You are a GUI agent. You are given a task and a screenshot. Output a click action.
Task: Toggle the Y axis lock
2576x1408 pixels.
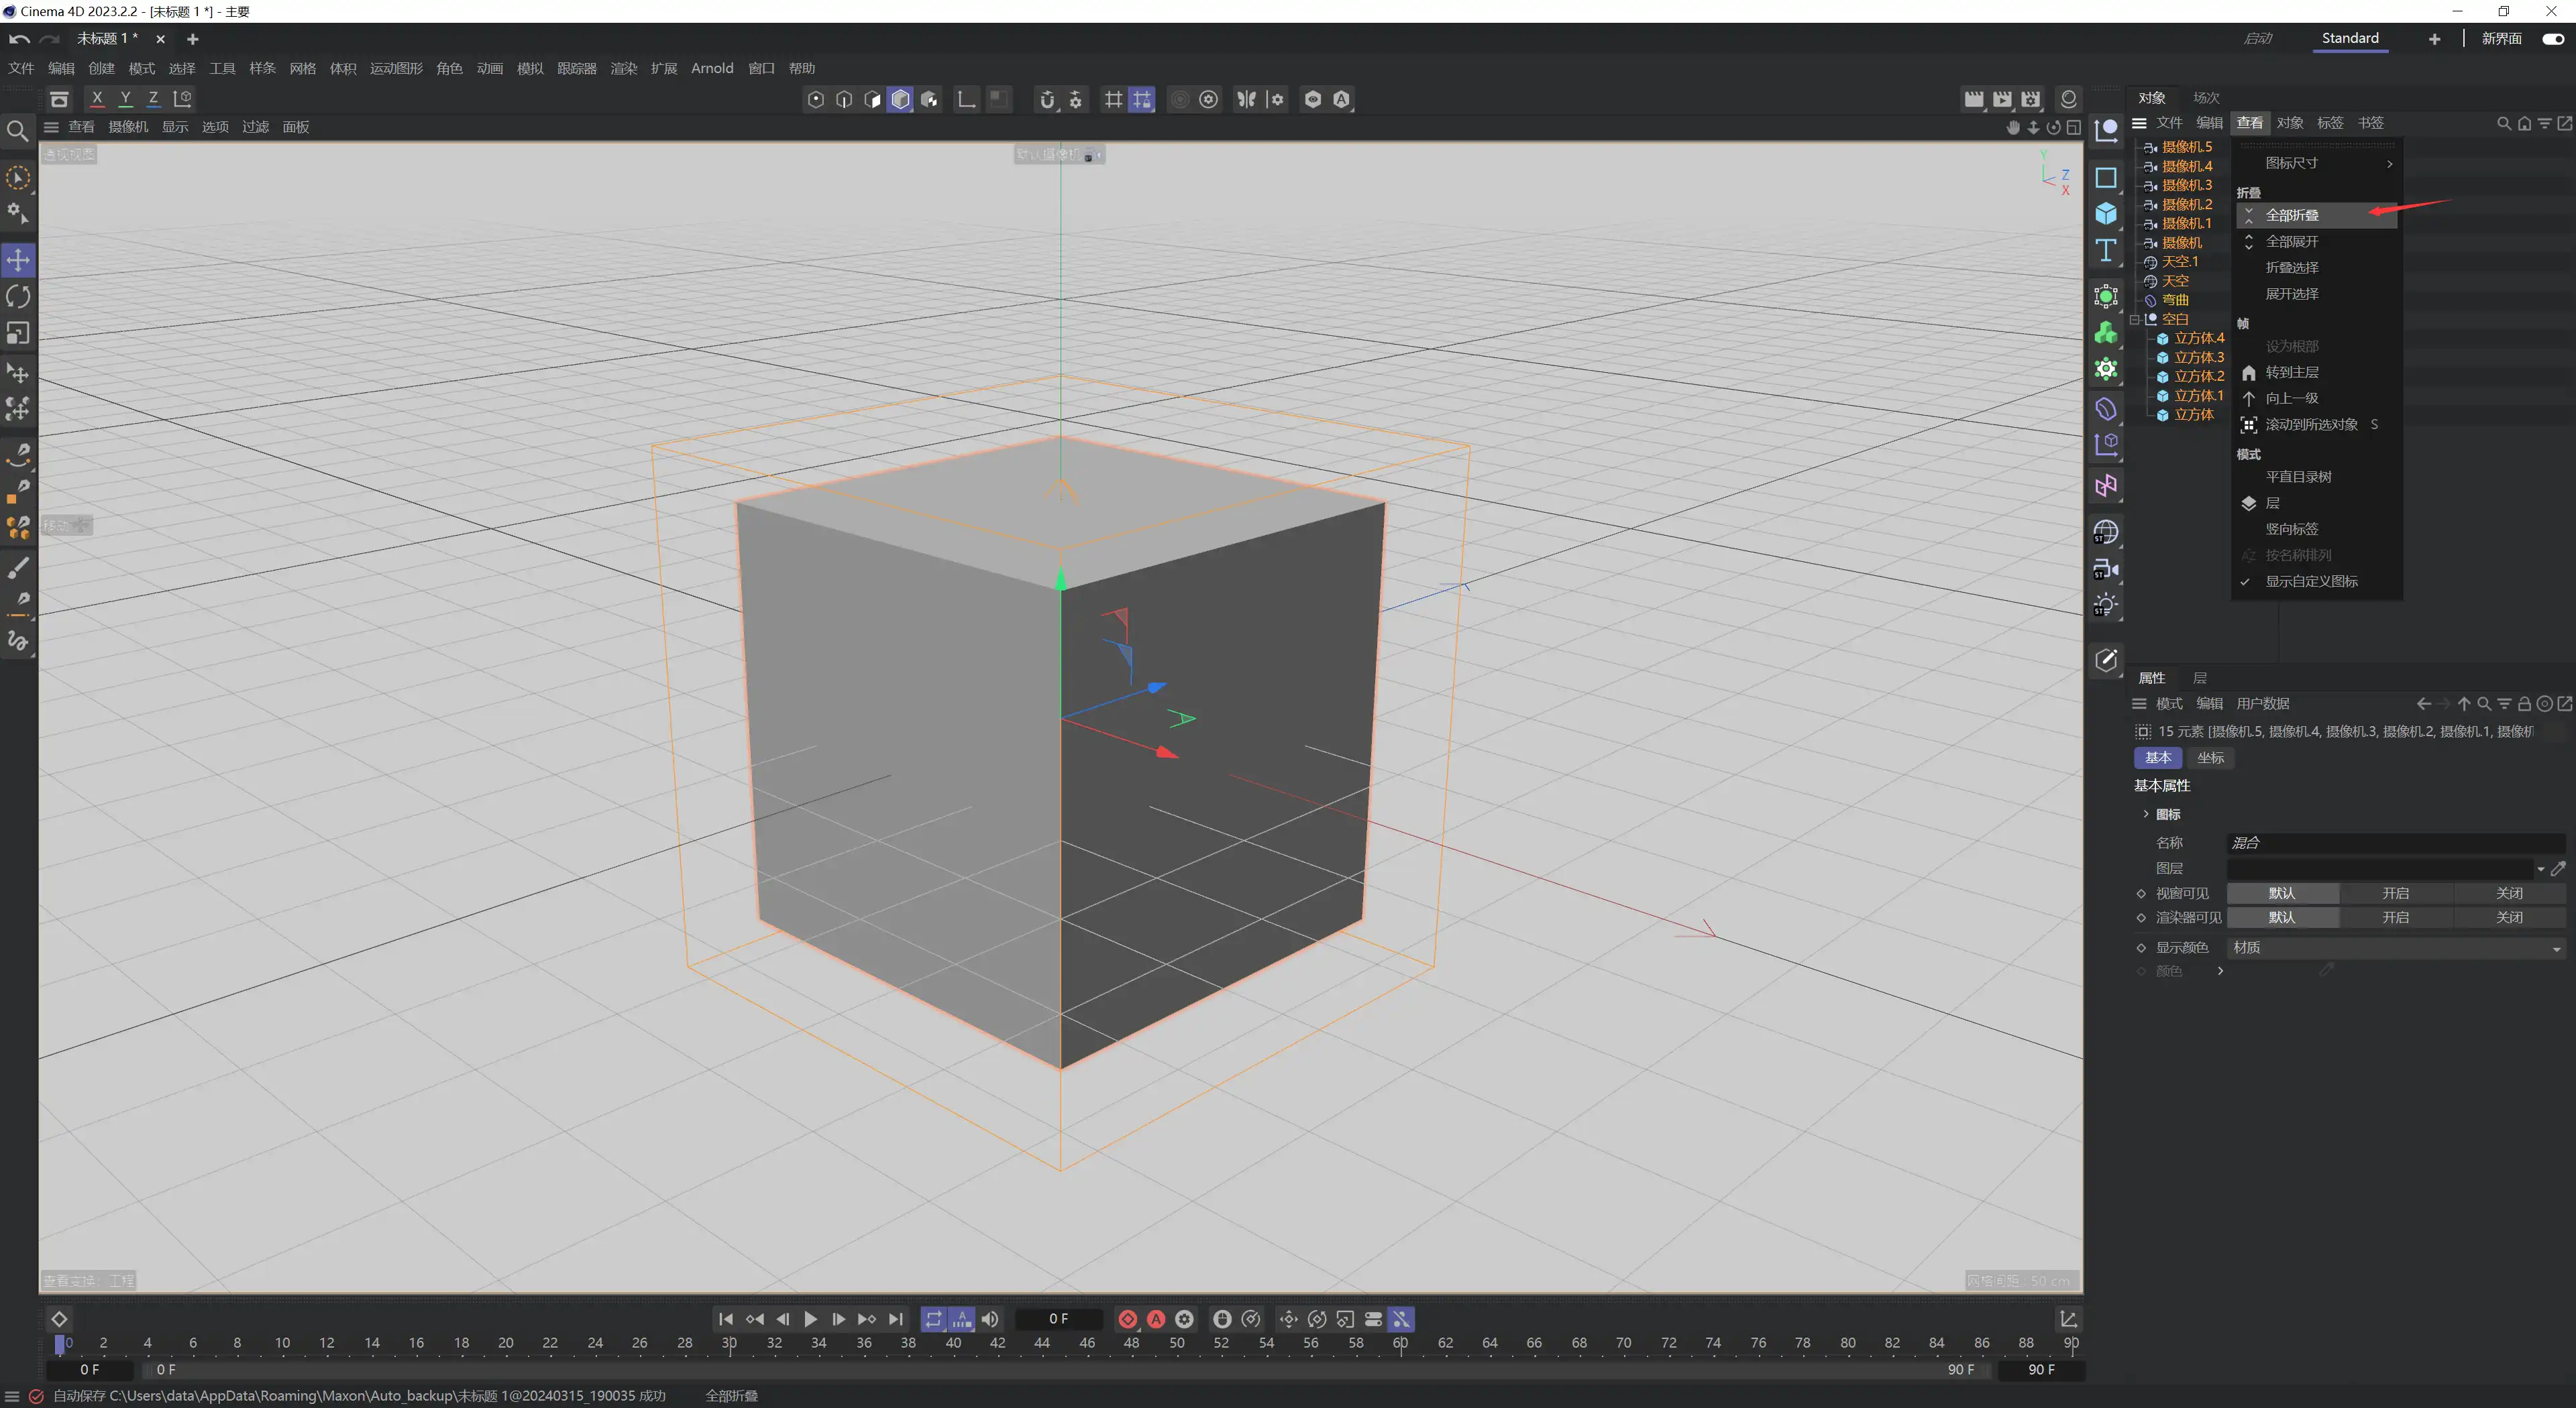pos(125,99)
